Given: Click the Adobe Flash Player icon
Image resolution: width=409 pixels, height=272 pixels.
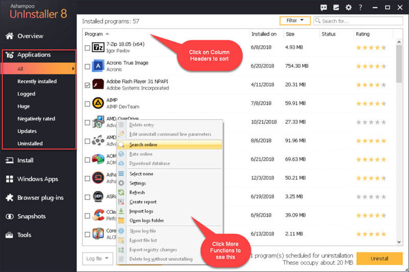Looking at the screenshot, I should pyautogui.click(x=98, y=85).
